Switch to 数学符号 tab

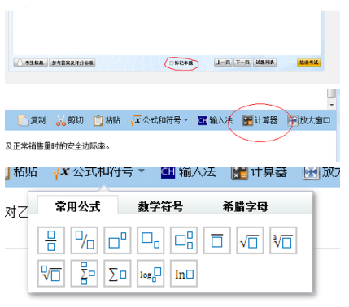tap(160, 207)
